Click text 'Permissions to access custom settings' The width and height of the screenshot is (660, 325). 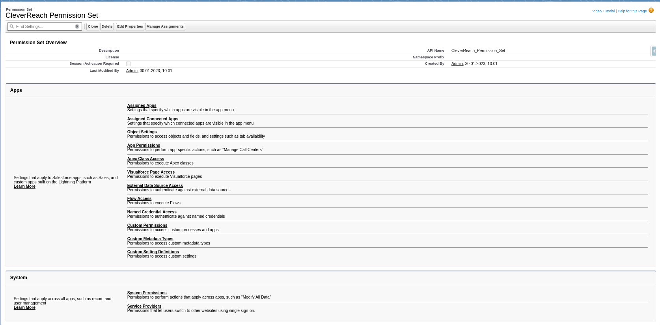tap(162, 256)
